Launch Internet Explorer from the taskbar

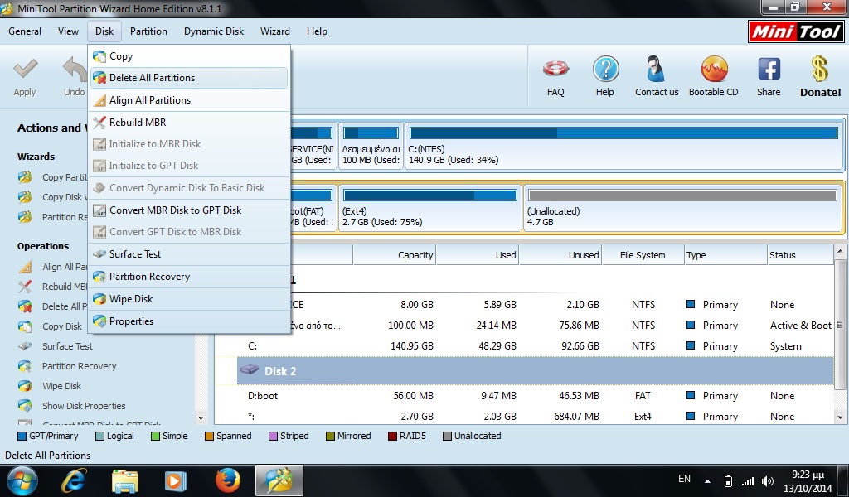point(74,480)
